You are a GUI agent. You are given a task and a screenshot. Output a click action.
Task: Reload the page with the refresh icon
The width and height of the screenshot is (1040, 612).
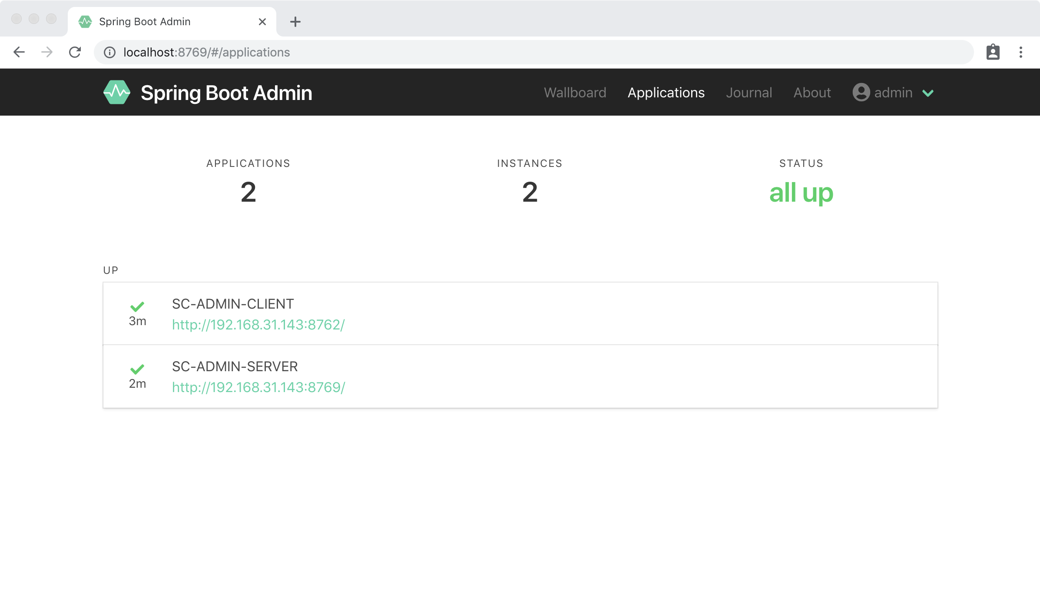pos(75,52)
